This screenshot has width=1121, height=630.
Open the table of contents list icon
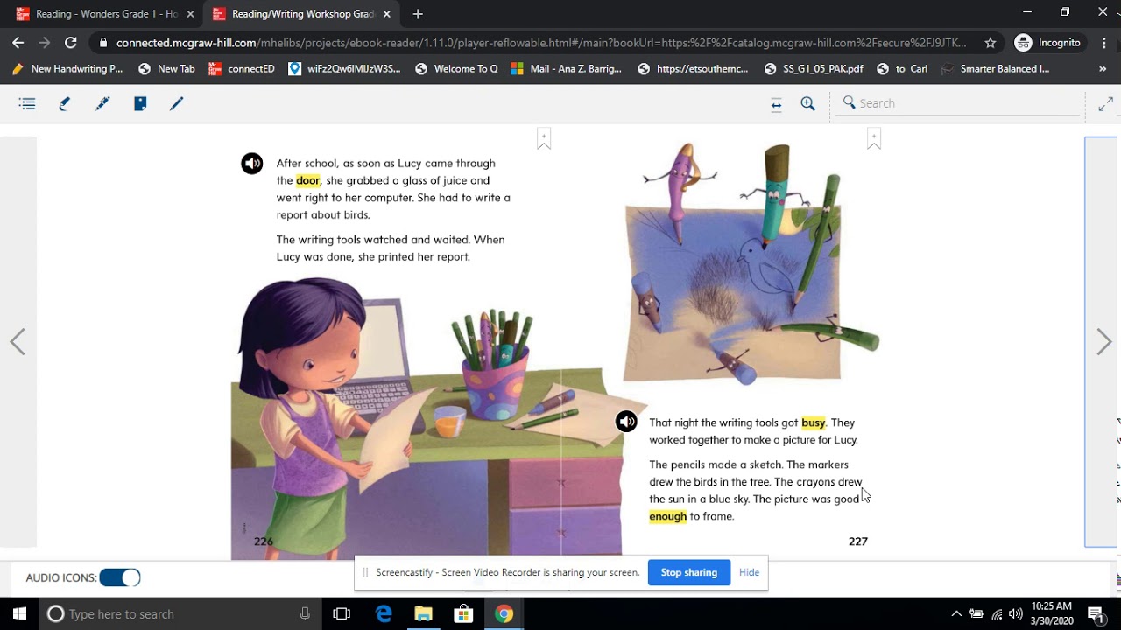pos(27,103)
